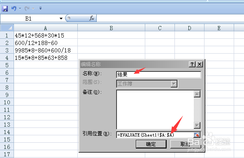The image size is (244, 158).
Task: Select row 1 header
Action: point(7,35)
